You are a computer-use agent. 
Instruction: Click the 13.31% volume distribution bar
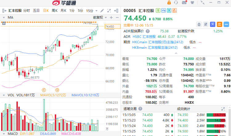point(216,126)
